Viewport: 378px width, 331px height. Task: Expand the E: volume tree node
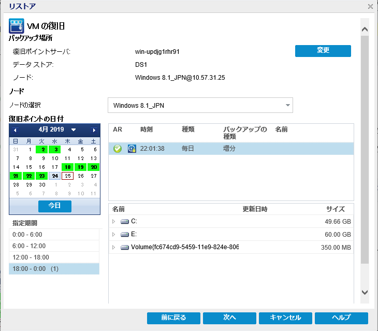[x=114, y=234]
